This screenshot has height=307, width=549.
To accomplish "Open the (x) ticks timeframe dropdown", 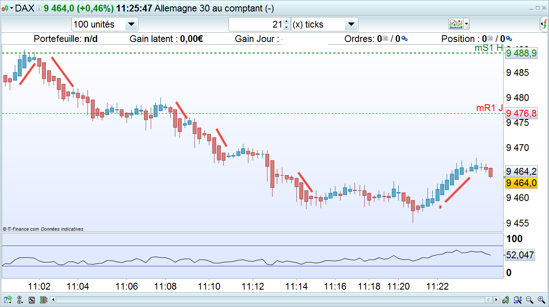I will click(325, 24).
